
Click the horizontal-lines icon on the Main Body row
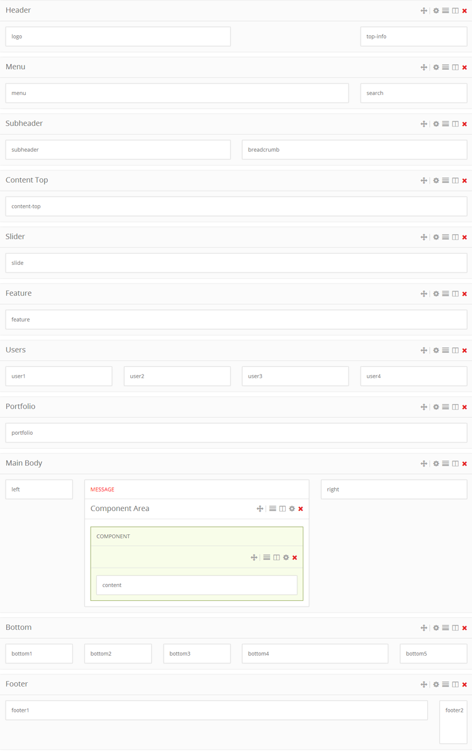tap(446, 464)
